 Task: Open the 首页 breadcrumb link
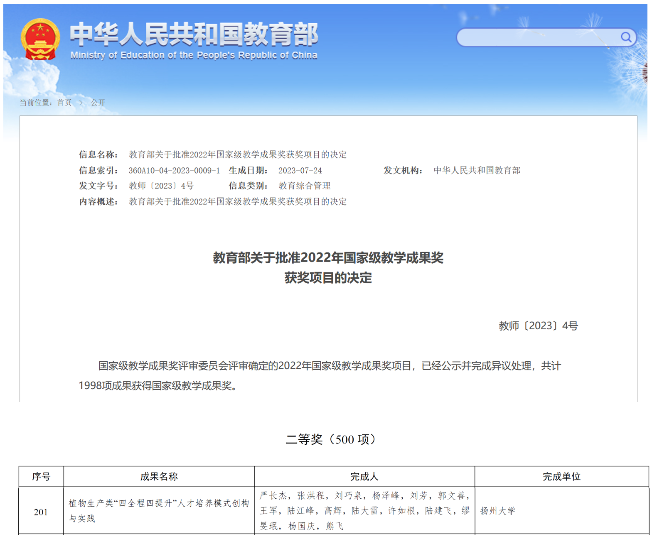point(64,103)
